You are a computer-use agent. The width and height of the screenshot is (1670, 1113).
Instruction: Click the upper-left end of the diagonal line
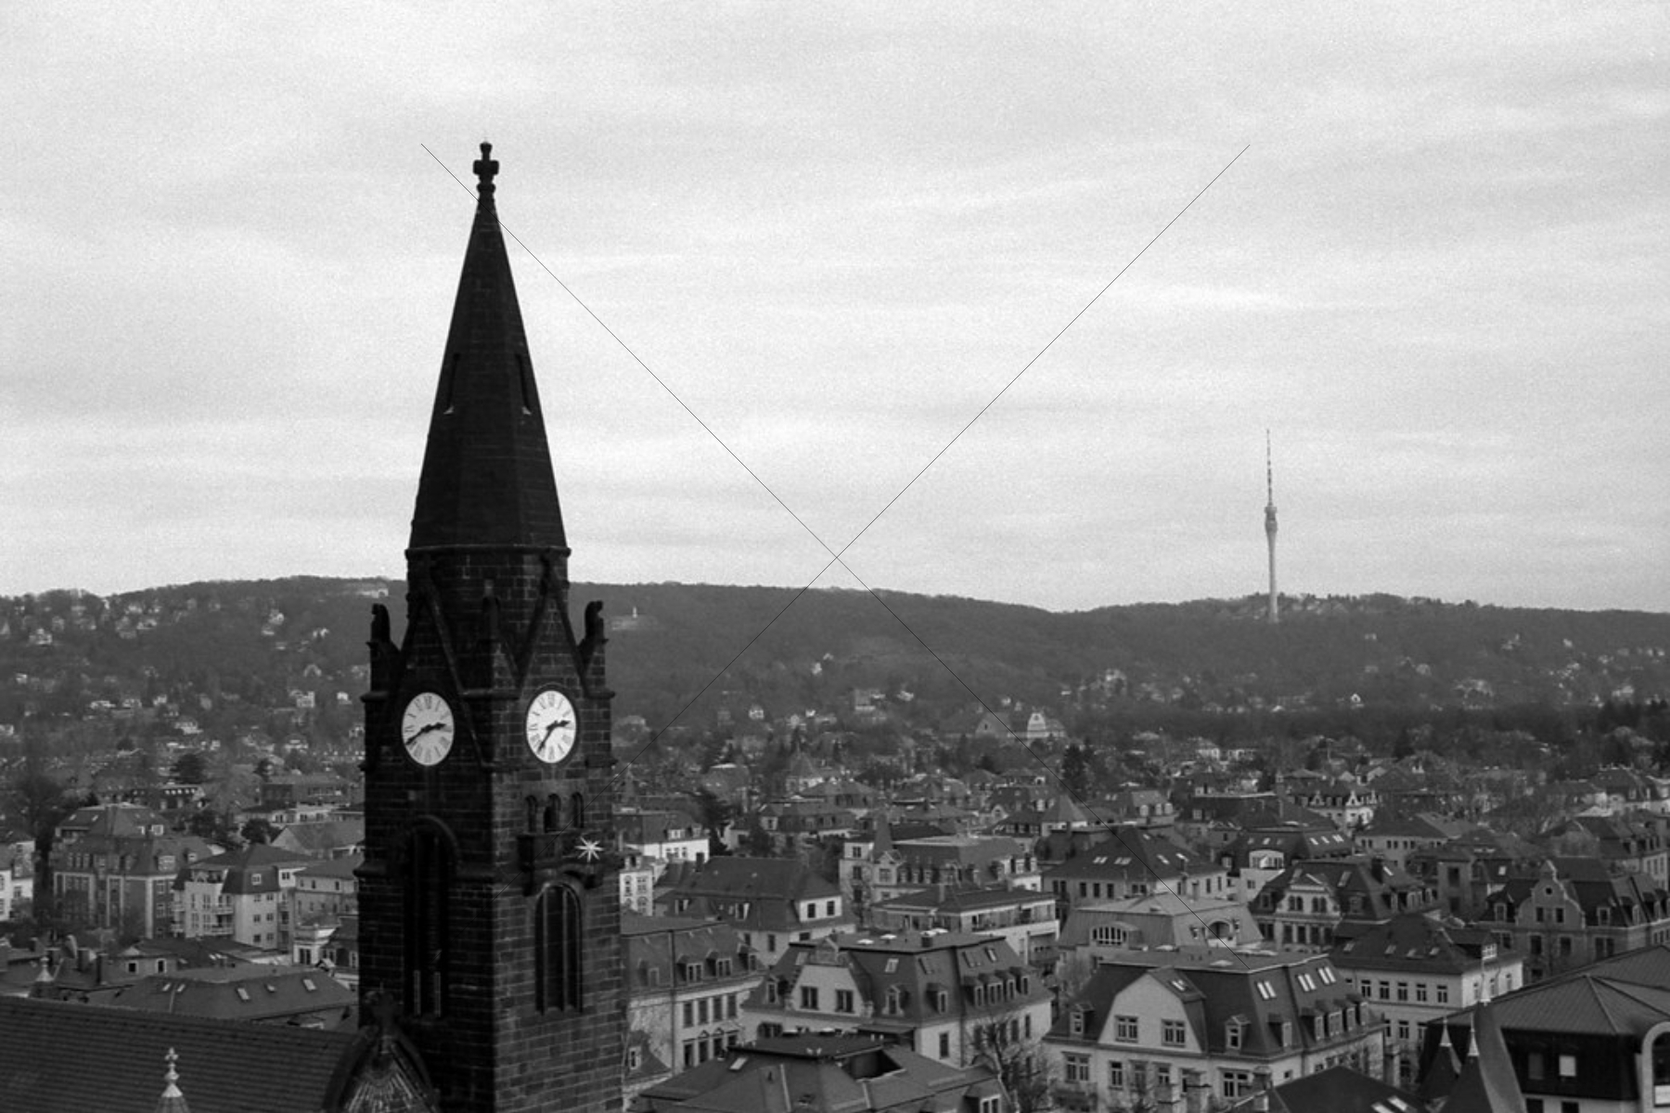(x=423, y=146)
